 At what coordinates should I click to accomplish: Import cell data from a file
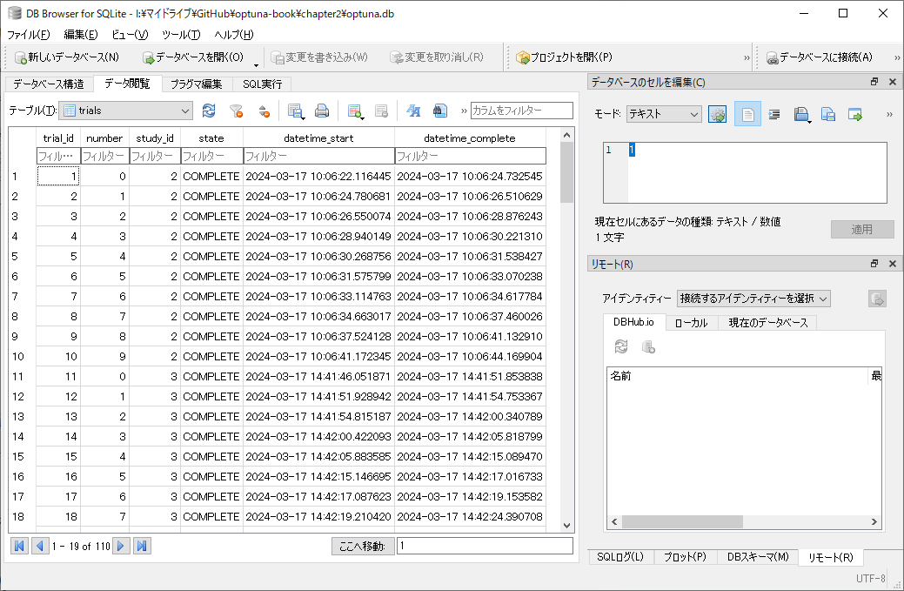tap(801, 114)
